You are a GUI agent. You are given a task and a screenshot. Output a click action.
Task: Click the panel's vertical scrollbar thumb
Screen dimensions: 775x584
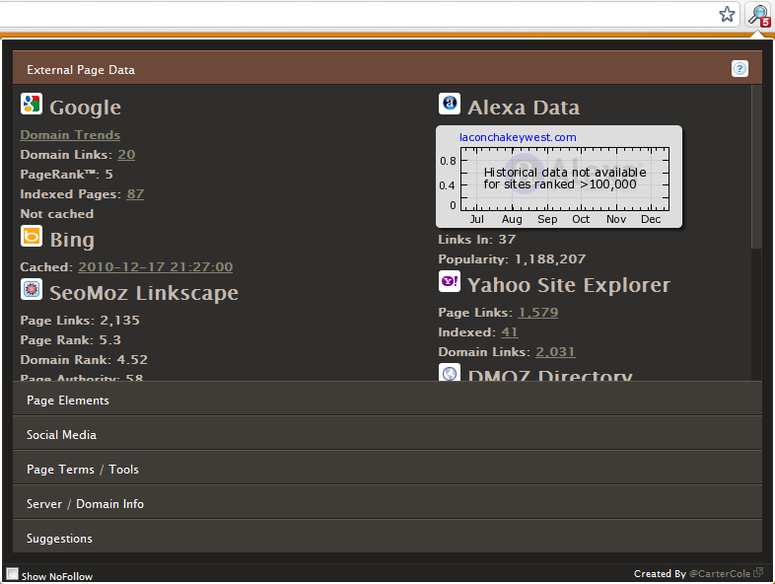click(x=756, y=167)
